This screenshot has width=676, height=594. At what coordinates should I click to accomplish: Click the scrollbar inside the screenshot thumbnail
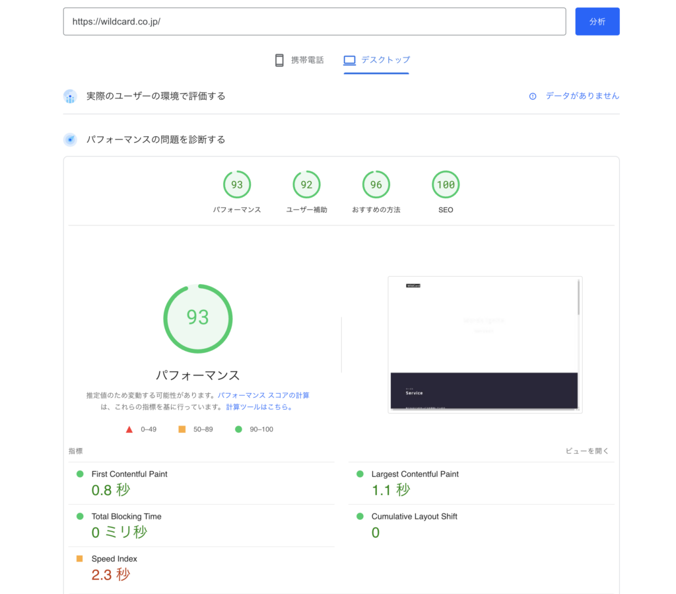578,297
